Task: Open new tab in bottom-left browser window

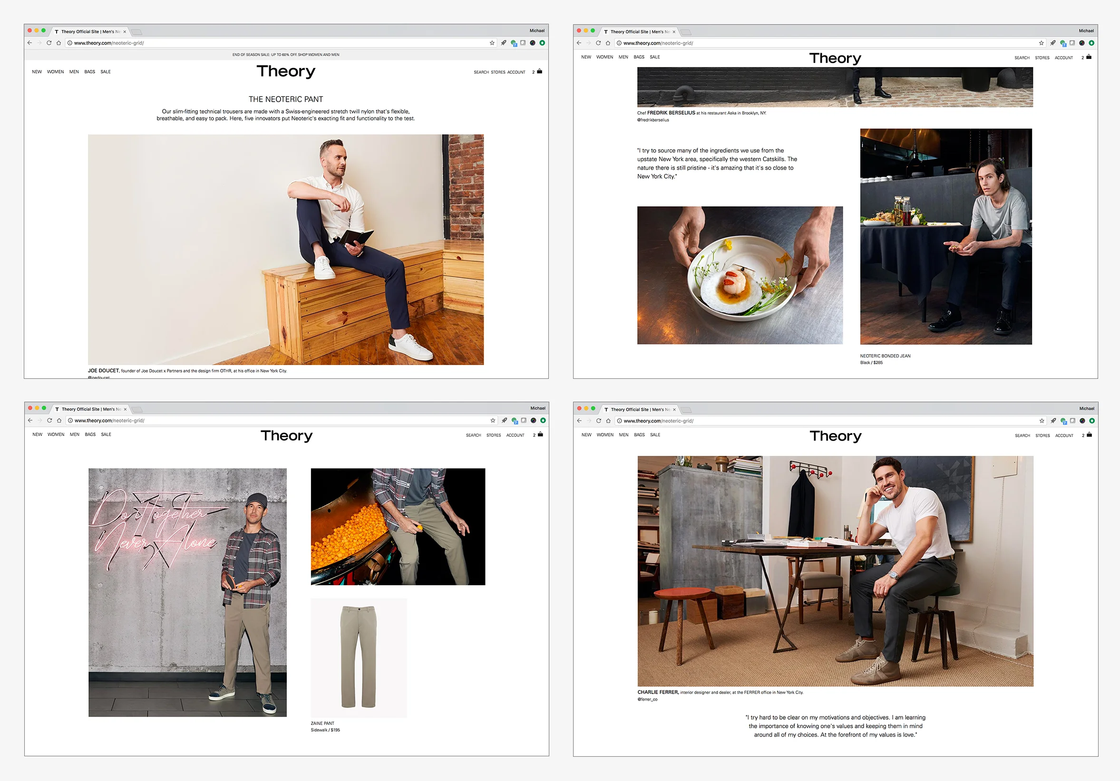Action: [x=137, y=409]
